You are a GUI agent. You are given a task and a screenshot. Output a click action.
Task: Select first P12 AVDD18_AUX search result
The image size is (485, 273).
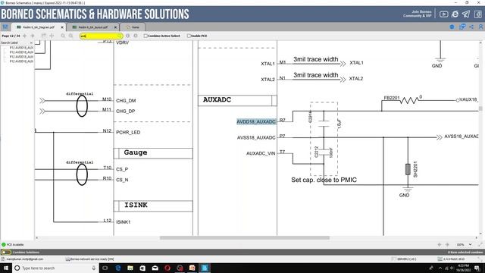(21, 48)
